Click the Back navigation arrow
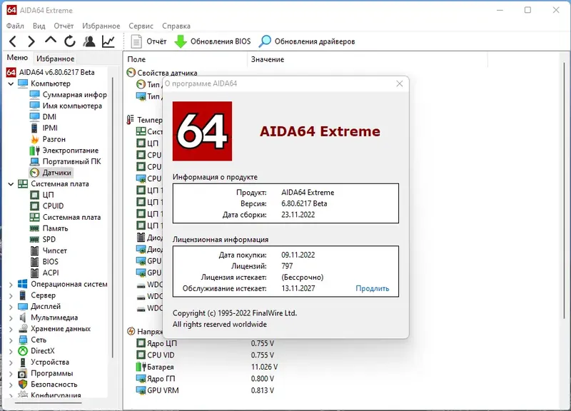The image size is (571, 411). click(x=13, y=41)
